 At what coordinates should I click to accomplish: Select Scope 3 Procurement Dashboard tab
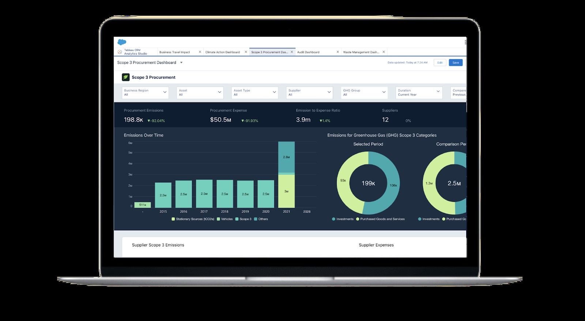[269, 52]
